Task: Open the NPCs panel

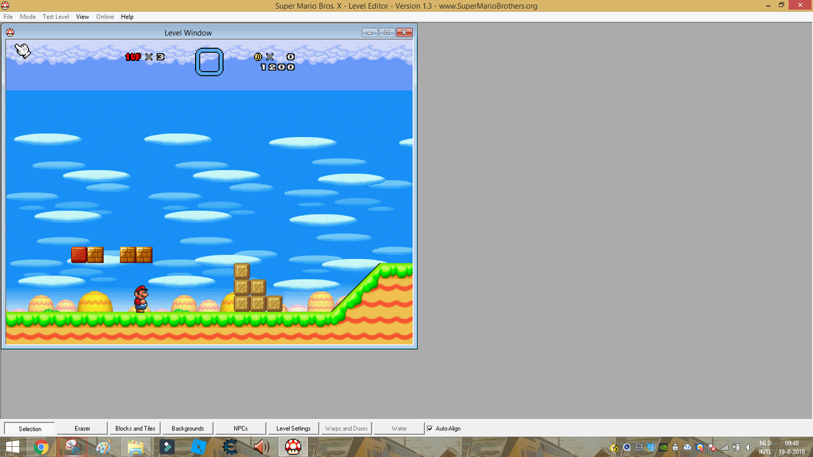Action: point(241,428)
